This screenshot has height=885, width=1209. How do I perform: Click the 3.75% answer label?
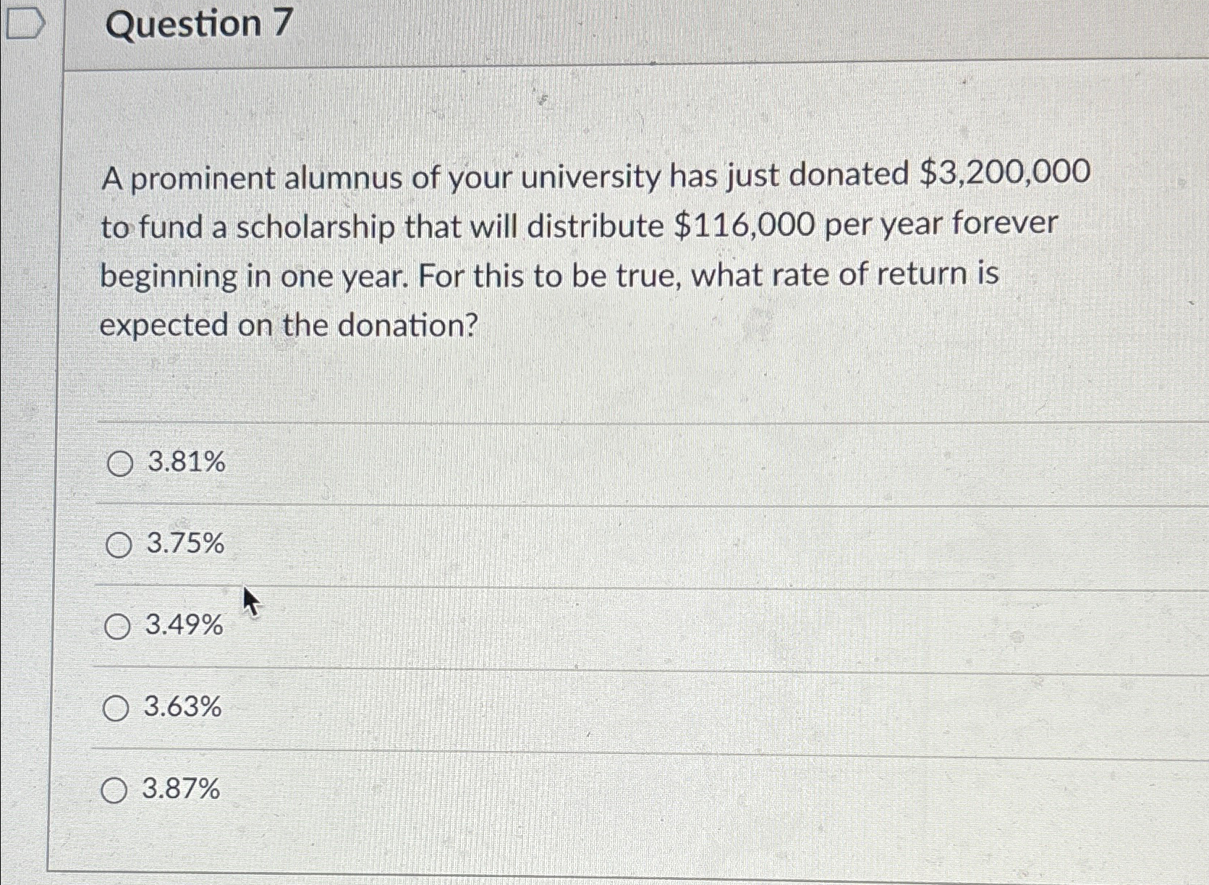pos(186,543)
